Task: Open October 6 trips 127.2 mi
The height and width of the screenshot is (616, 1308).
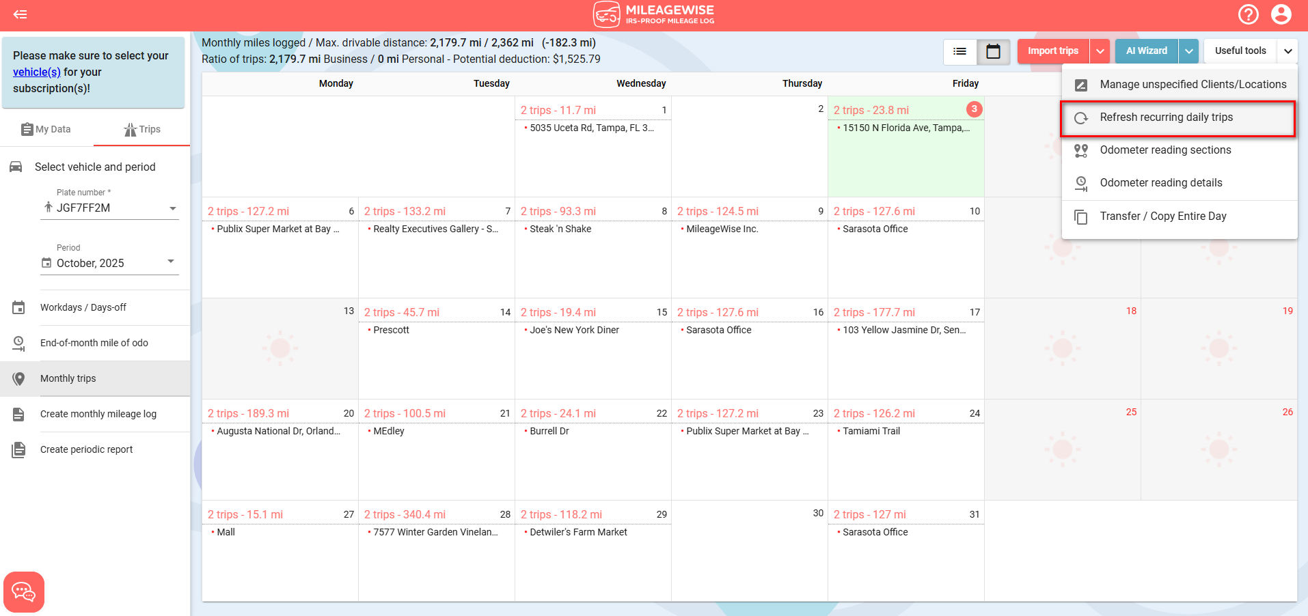Action: pyautogui.click(x=248, y=211)
